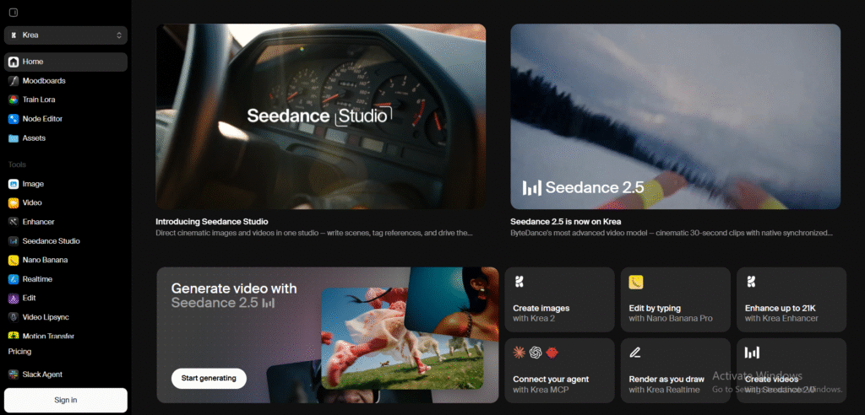Screen dimensions: 865x415
Task: Select the Edit tool icon
Action: point(14,298)
